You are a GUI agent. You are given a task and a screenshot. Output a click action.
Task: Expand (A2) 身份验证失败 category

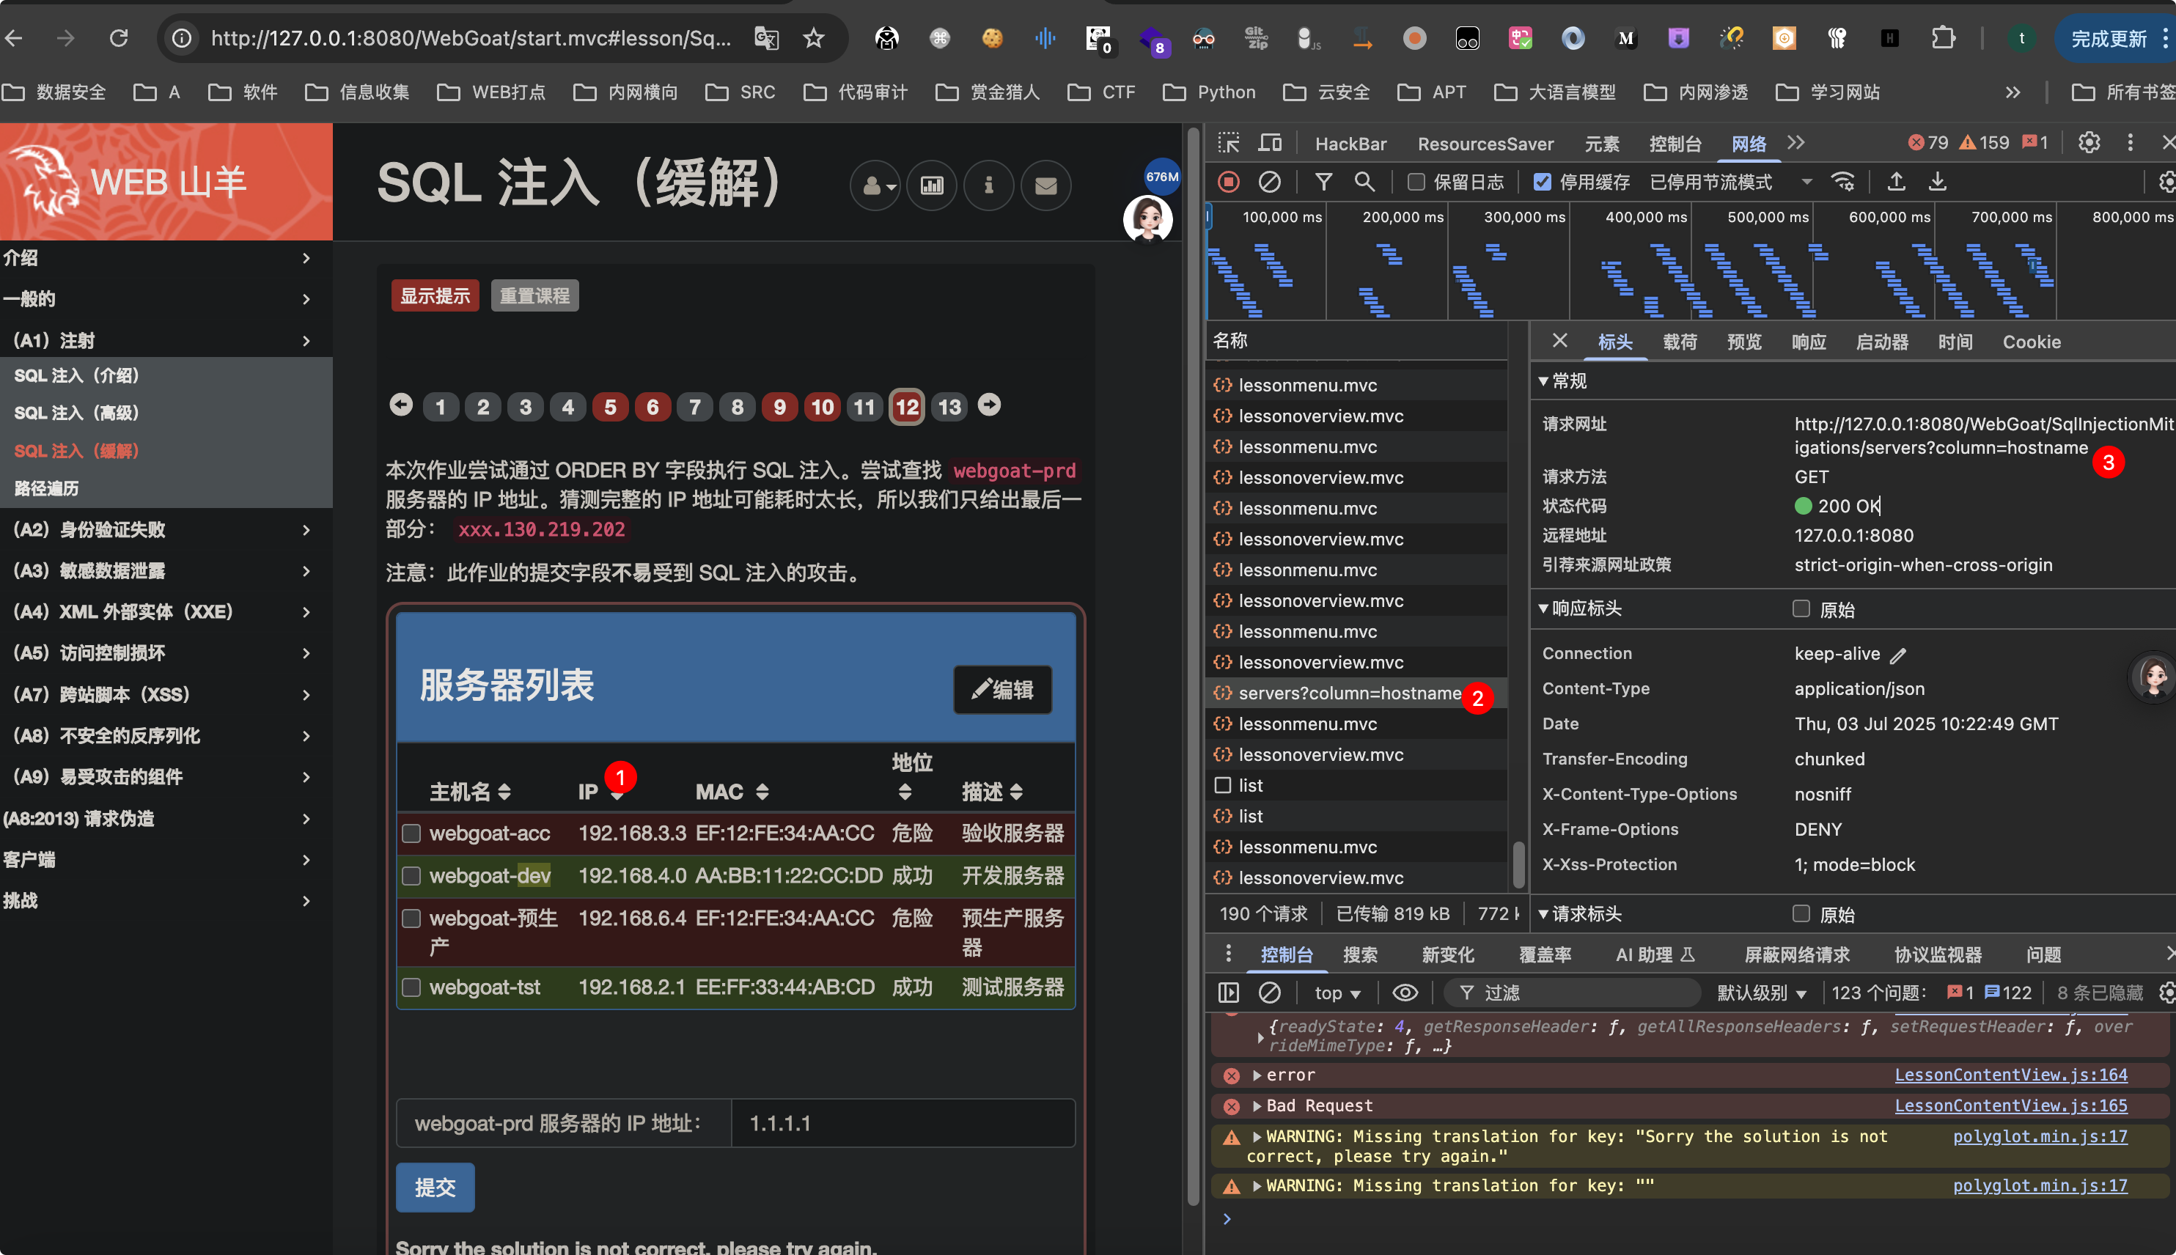(166, 529)
